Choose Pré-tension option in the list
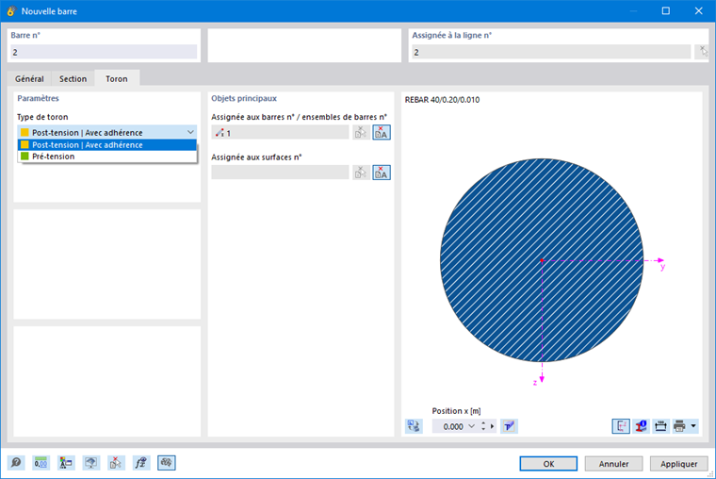The image size is (716, 479). (106, 157)
